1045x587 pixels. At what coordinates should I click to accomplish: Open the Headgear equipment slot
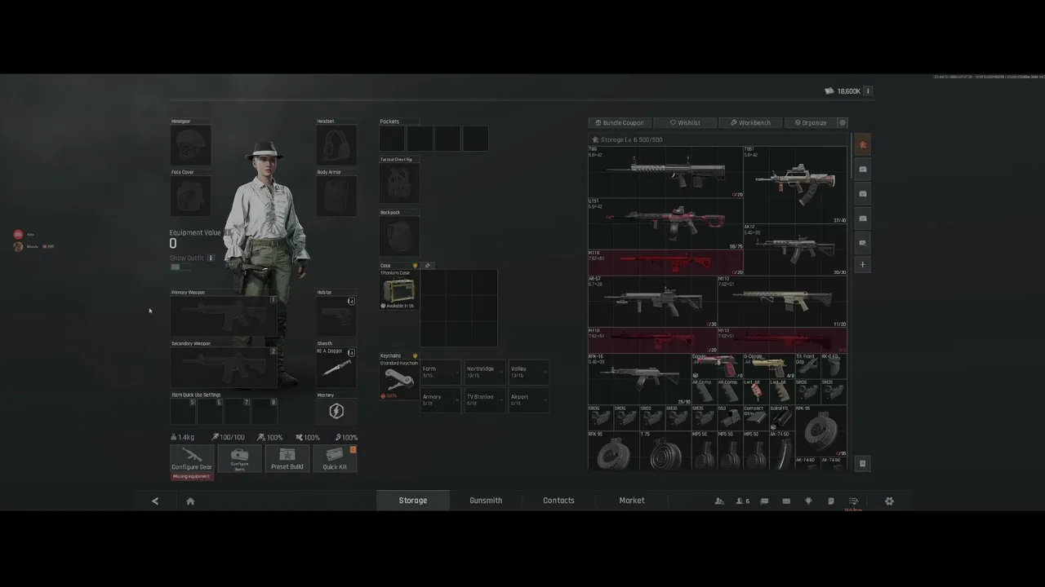190,146
